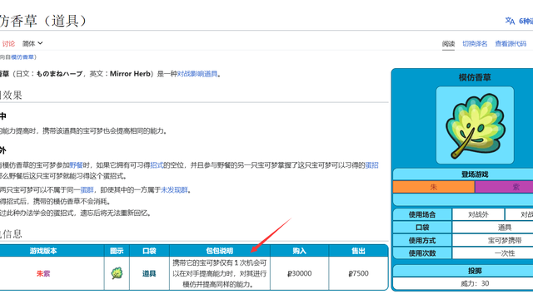The width and height of the screenshot is (533, 299).
Task: Open the 未发现群 link
Action: (x=174, y=190)
